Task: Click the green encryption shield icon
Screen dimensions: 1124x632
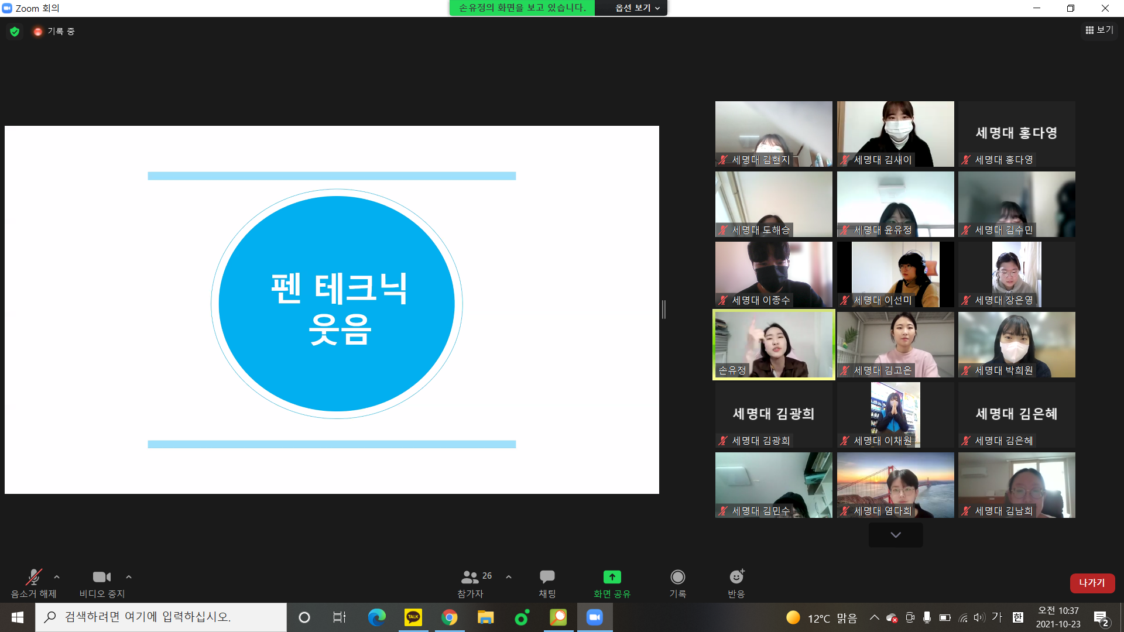Action: click(x=15, y=32)
